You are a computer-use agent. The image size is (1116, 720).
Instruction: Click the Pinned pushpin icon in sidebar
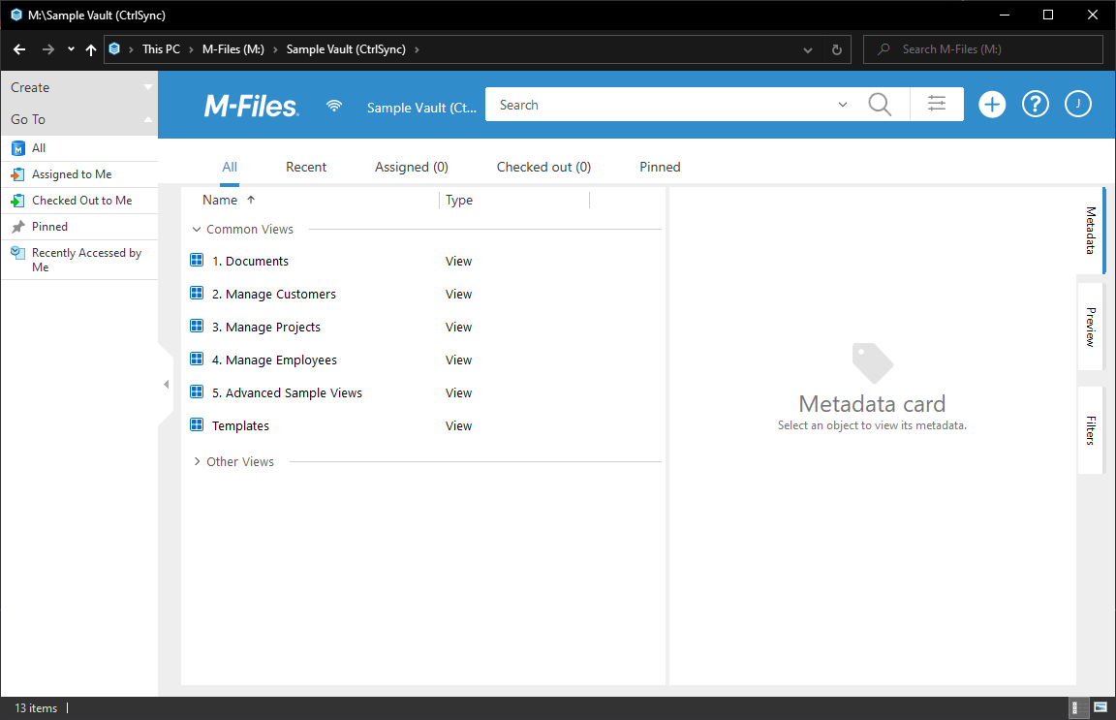pos(17,227)
